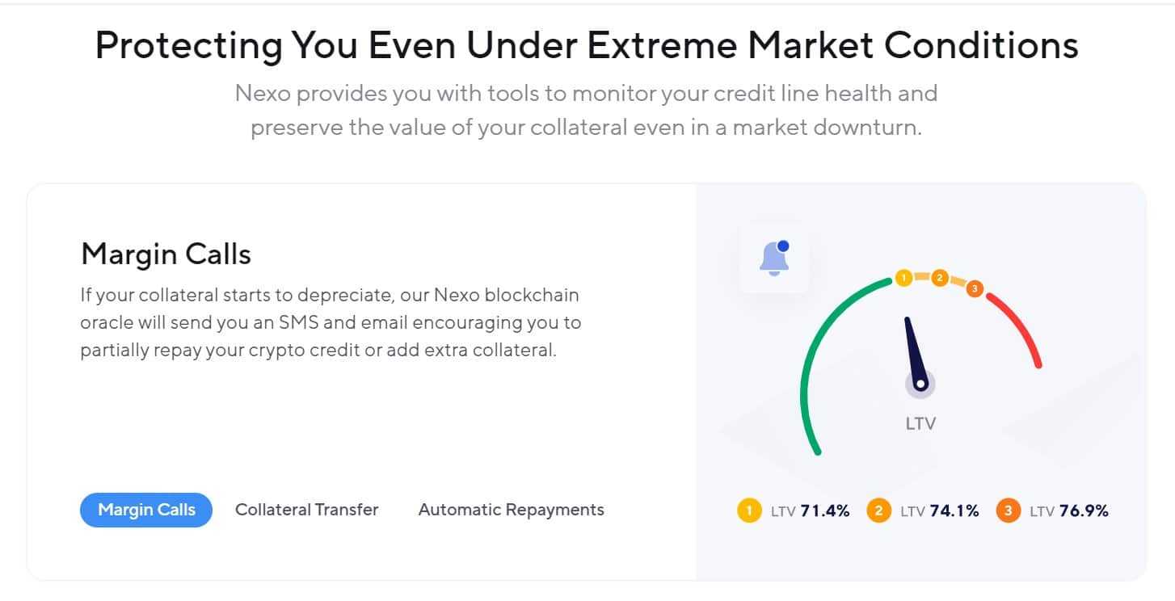Select the blue Margin Calls tab pill
The height and width of the screenshot is (601, 1175).
coord(146,510)
